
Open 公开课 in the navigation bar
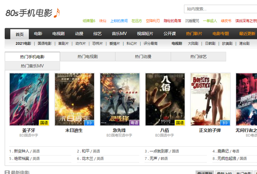click(169, 34)
